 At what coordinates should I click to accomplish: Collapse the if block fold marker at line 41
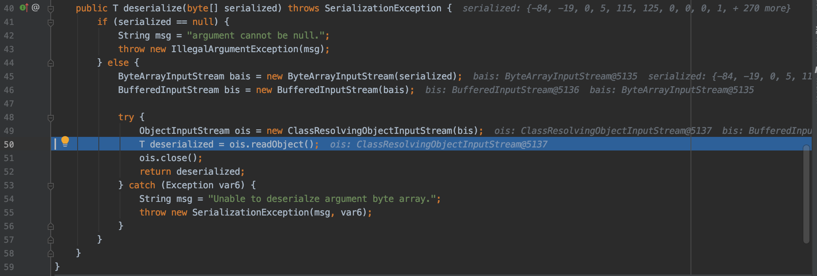51,22
